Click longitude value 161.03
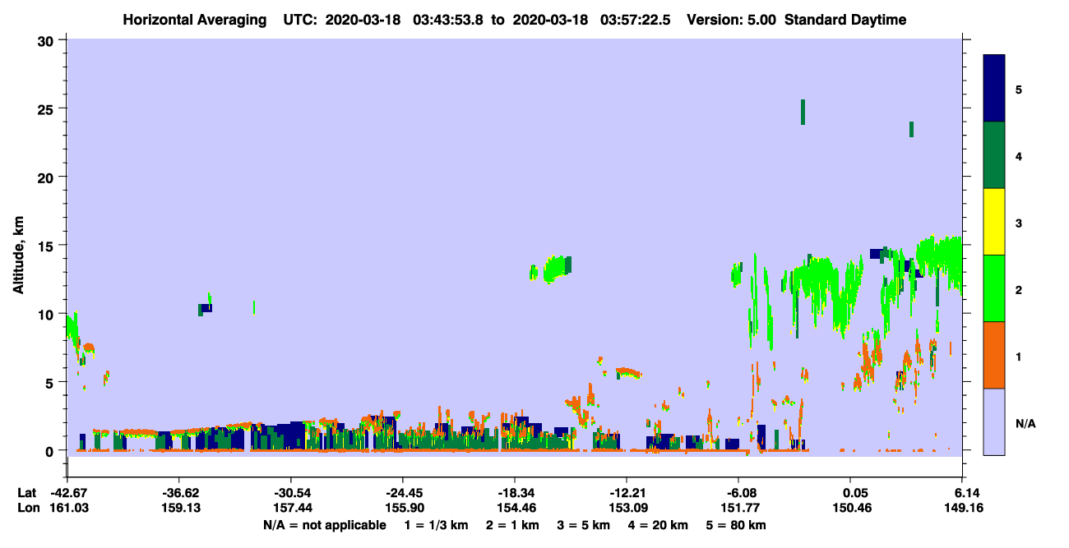Screen dimensions: 1069x548 point(68,508)
